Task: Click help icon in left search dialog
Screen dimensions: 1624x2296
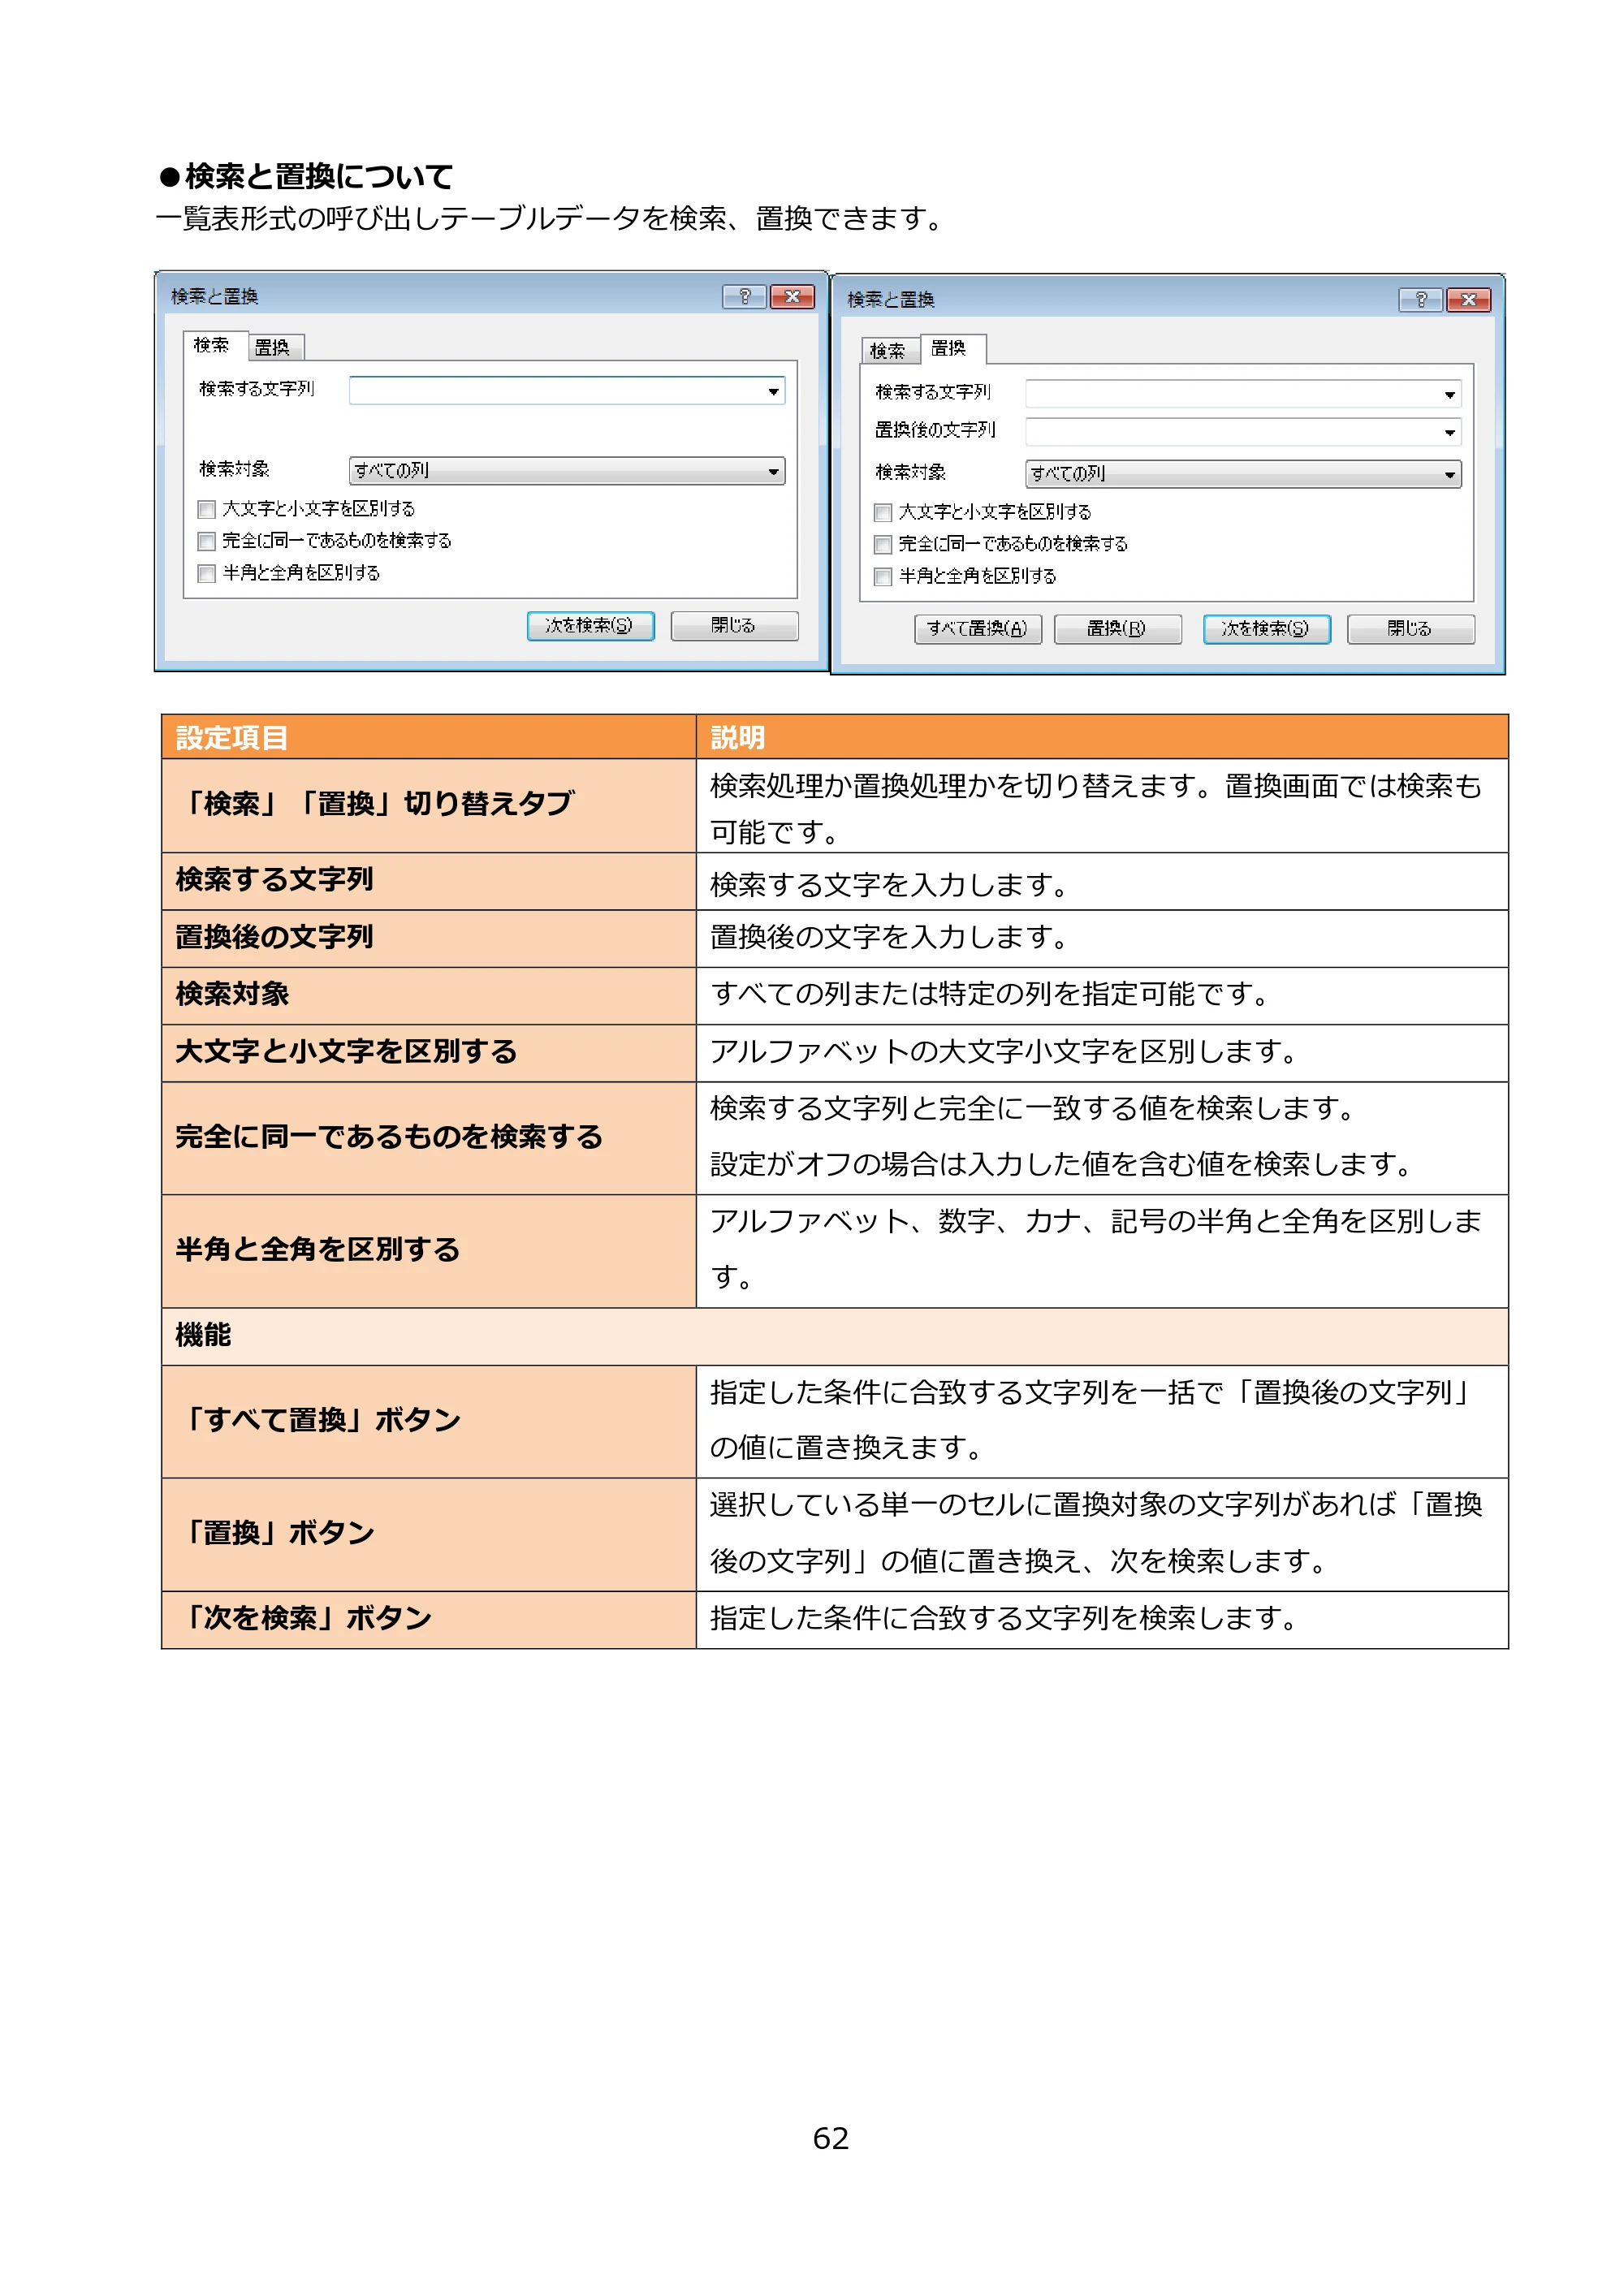Action: [x=744, y=296]
